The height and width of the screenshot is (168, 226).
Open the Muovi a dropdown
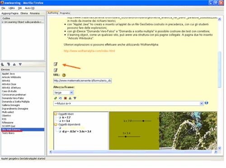(202, 103)
